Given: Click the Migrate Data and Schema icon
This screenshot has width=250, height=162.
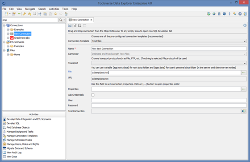Looking at the screenshot, I should click(x=4, y=148).
